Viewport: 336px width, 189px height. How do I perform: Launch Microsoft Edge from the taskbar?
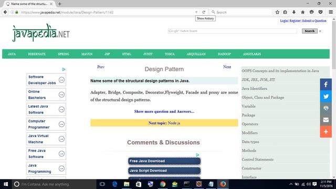coord(114,184)
